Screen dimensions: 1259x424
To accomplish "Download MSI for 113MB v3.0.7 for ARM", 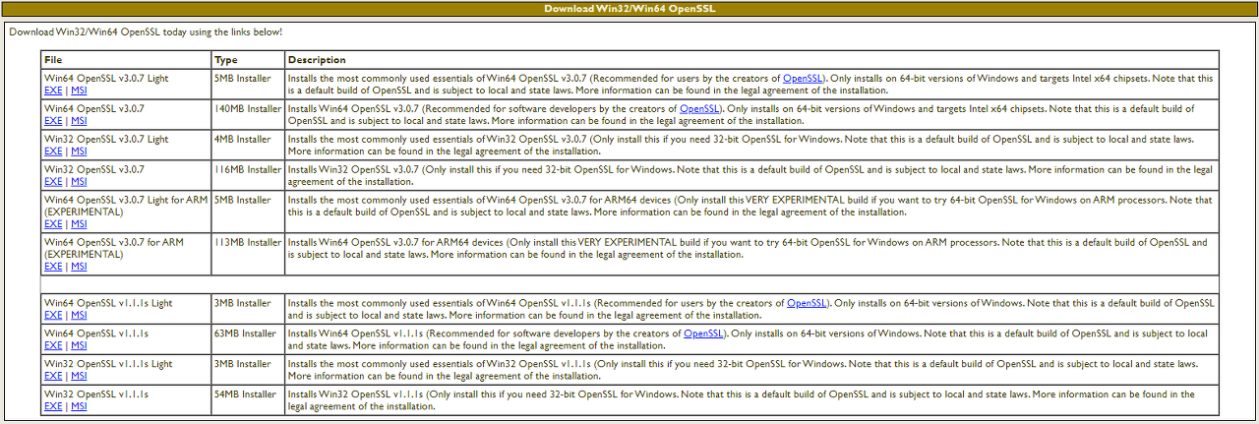I will 79,267.
